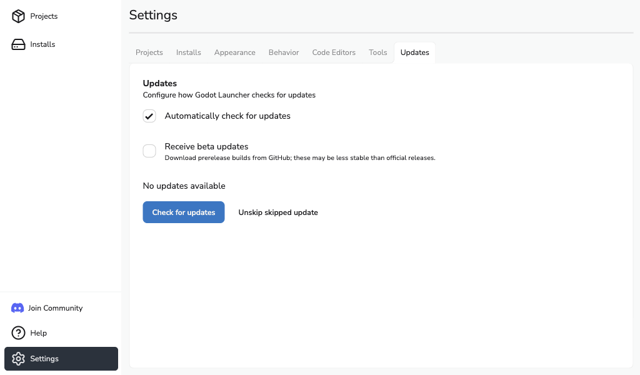Click the bold Updates section heading

(x=159, y=83)
